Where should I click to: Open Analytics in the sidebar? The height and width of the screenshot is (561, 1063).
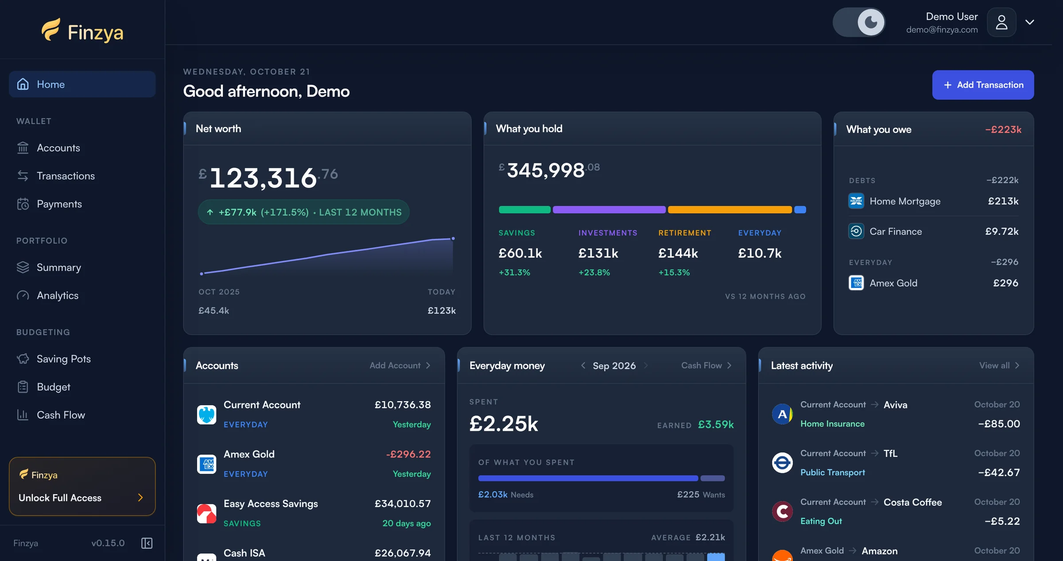(82, 295)
